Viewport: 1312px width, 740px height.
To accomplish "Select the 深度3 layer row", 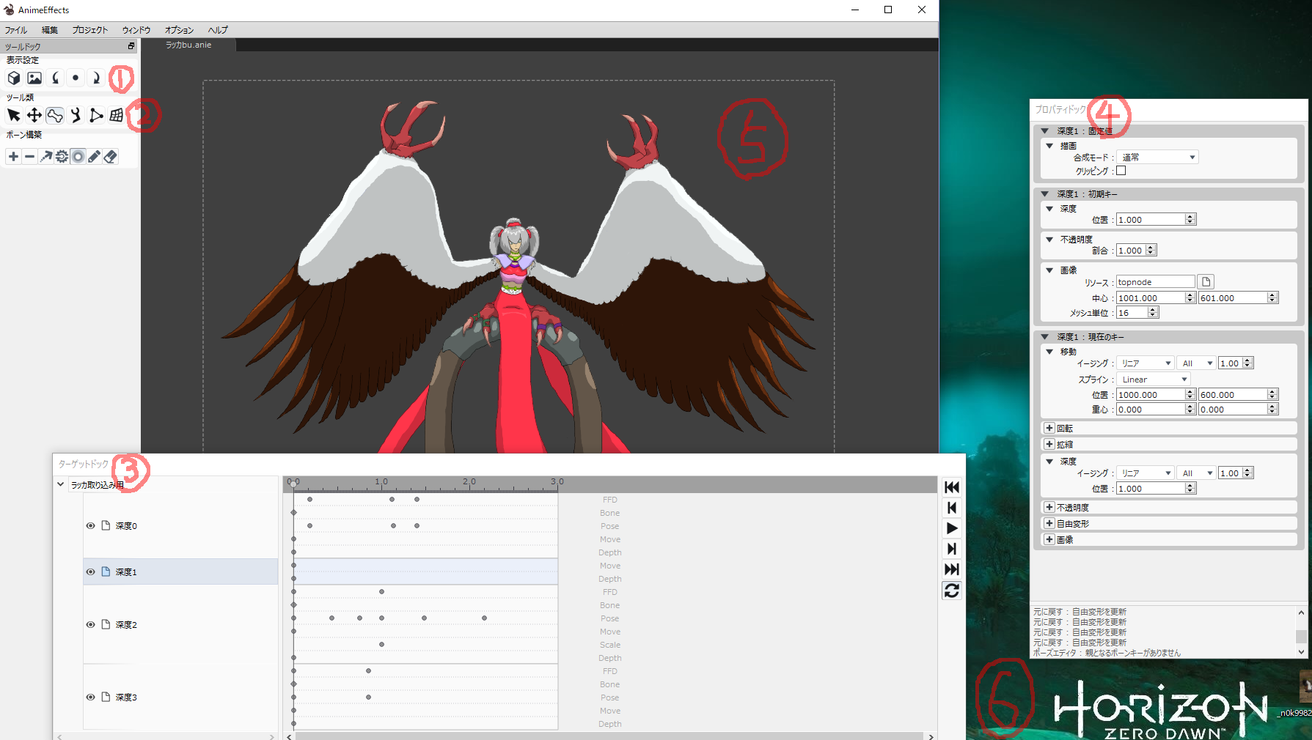I will coord(180,698).
